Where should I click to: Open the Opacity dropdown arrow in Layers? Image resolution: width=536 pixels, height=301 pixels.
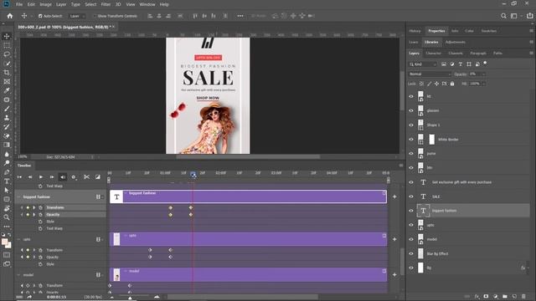click(x=483, y=74)
